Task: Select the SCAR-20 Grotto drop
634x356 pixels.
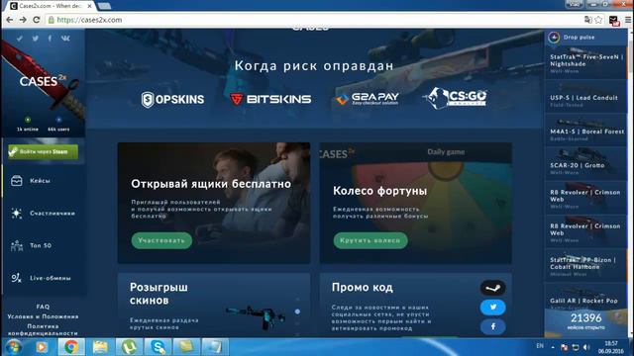Action: (x=585, y=164)
